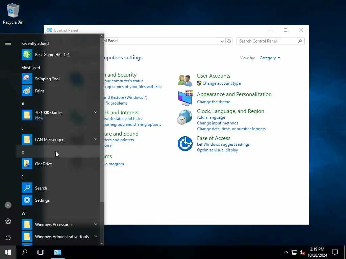Open the network icon in system tray
Screen dimensions: 346x259
(x=294, y=252)
